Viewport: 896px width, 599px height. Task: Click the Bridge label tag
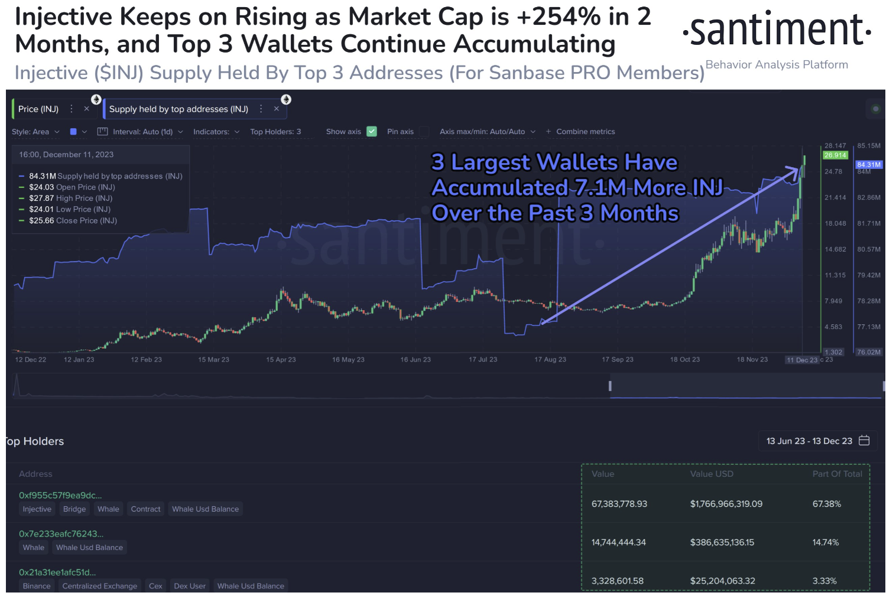74,509
